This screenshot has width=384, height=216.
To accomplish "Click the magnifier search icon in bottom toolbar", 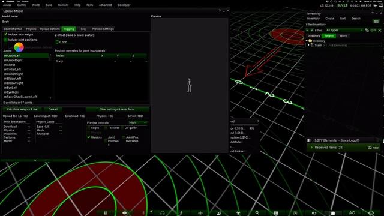I will coord(257,213).
